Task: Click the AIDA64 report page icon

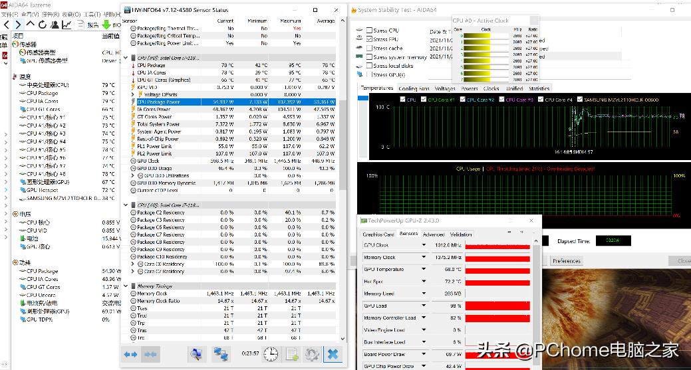Action: [x=80, y=25]
